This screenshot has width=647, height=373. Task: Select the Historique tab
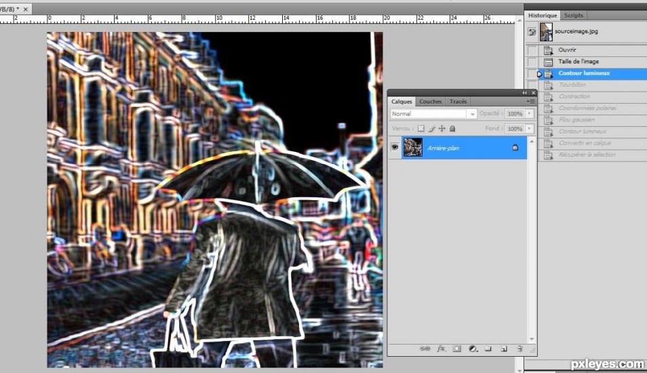[x=542, y=16]
